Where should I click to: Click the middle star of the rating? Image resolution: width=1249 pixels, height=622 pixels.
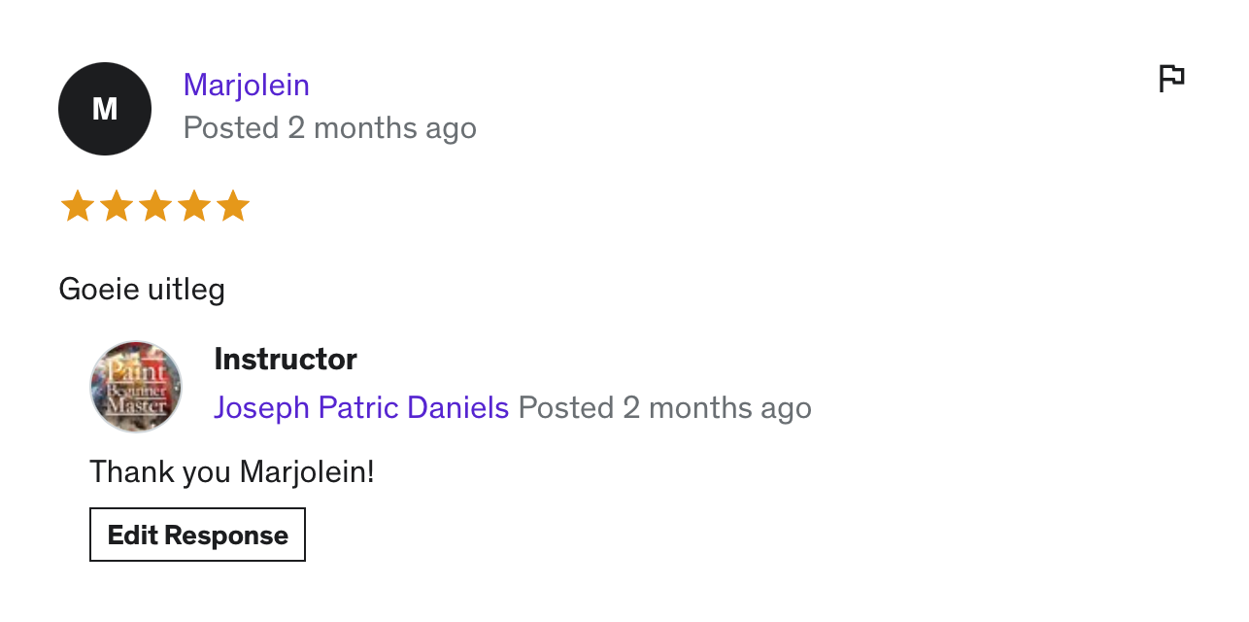pos(155,206)
